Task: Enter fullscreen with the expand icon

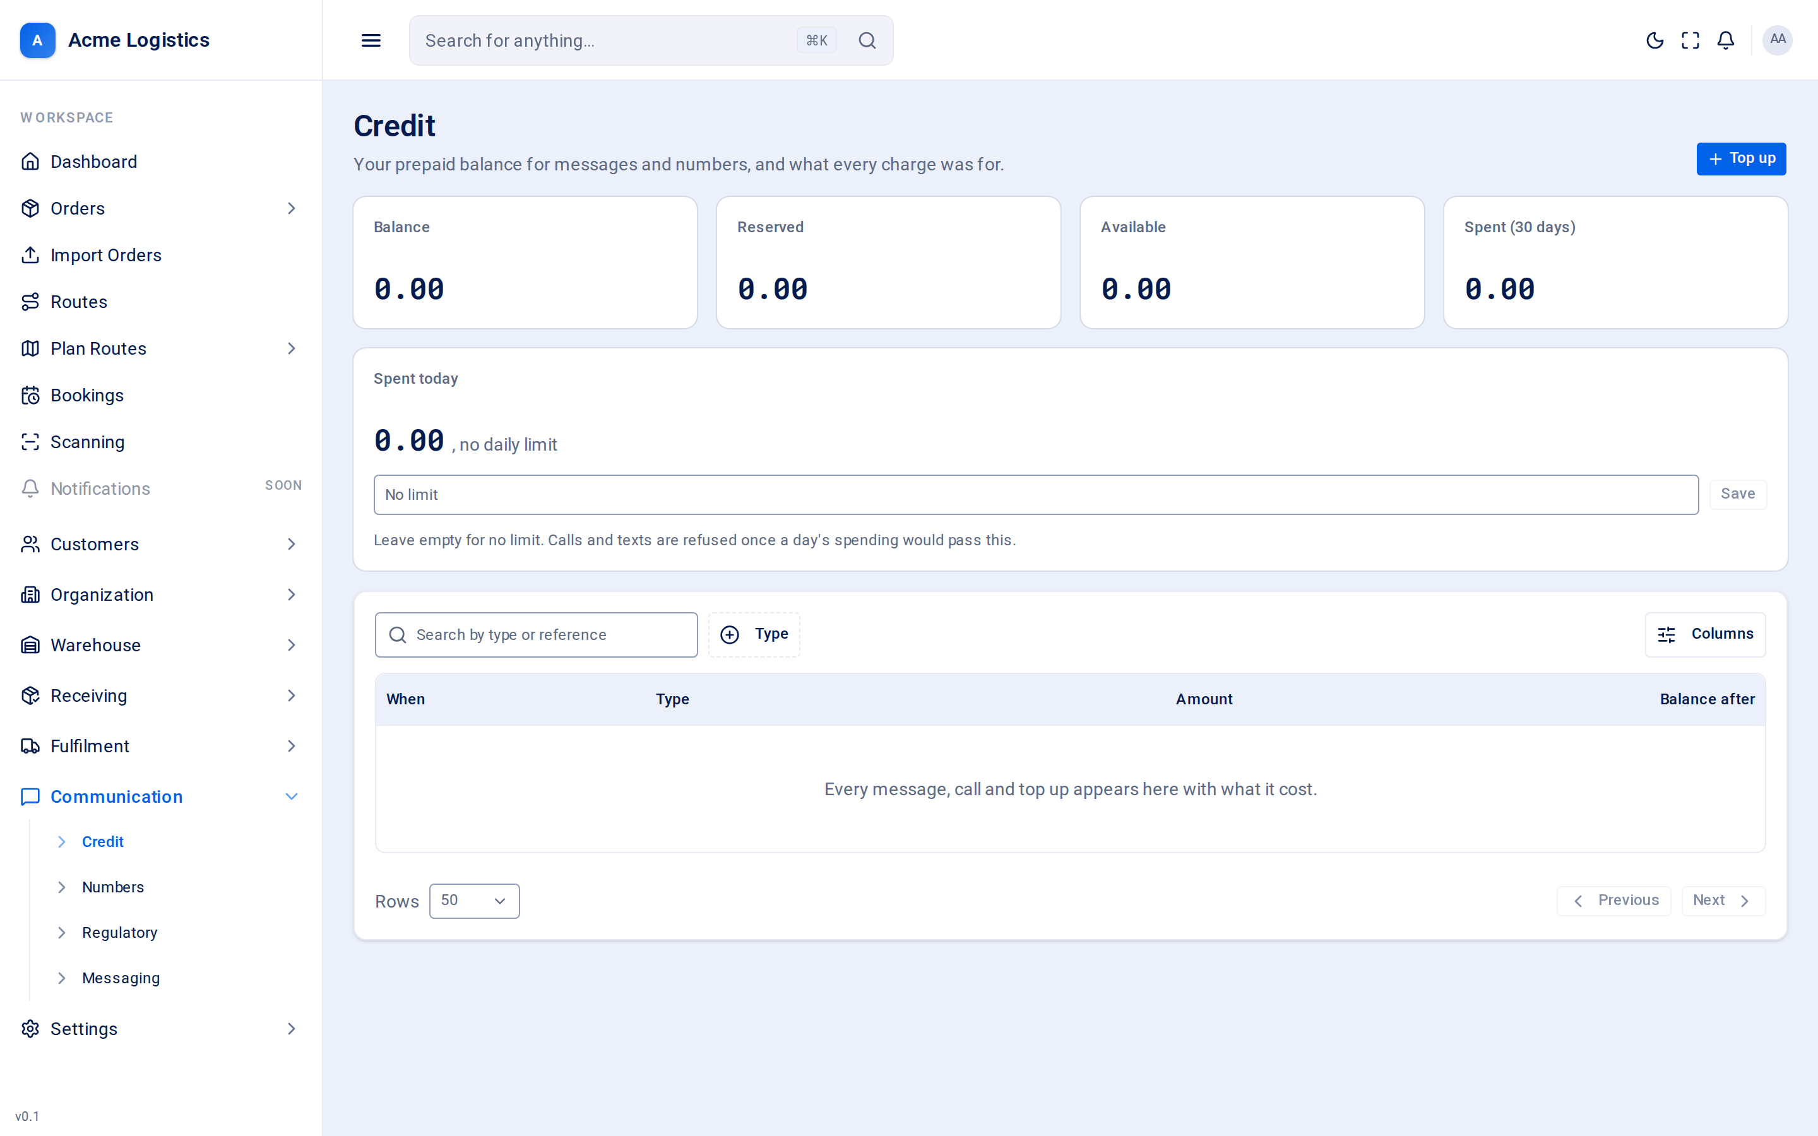Action: [x=1690, y=40]
